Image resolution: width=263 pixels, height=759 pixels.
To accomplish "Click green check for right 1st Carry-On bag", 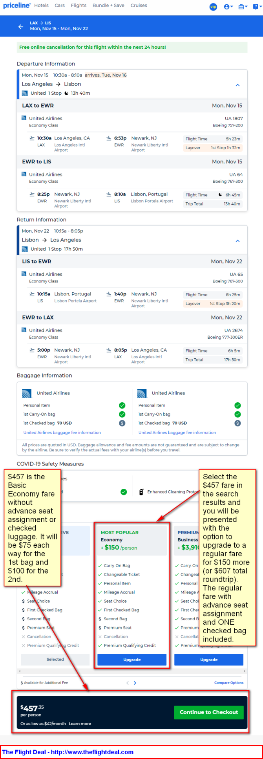I will pyautogui.click(x=237, y=414).
